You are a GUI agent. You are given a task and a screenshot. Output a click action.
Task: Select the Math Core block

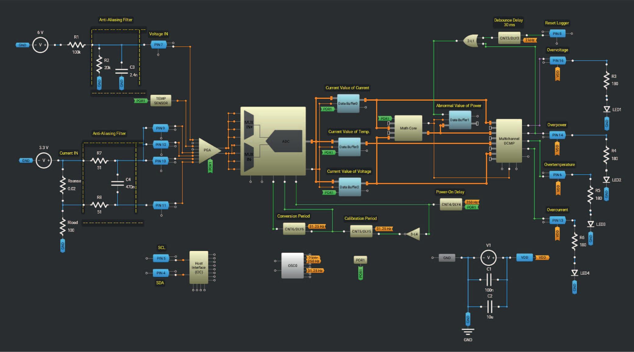click(408, 128)
